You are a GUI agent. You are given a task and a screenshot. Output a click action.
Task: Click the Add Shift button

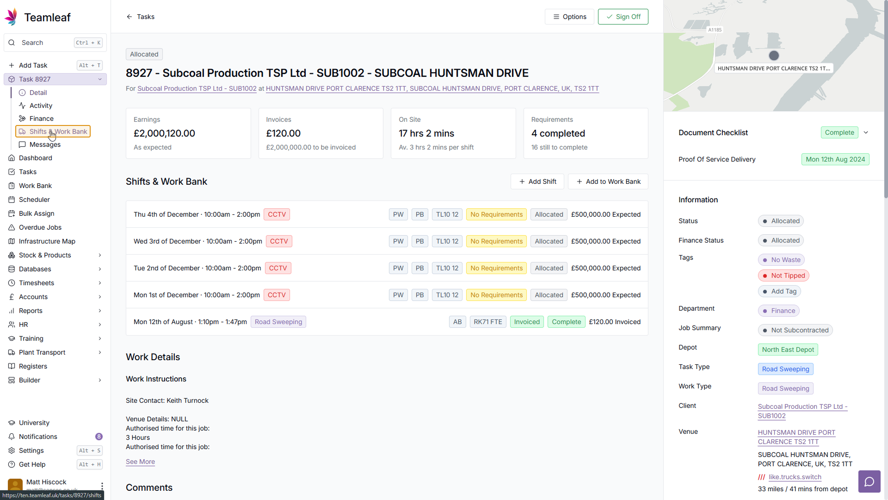point(537,181)
